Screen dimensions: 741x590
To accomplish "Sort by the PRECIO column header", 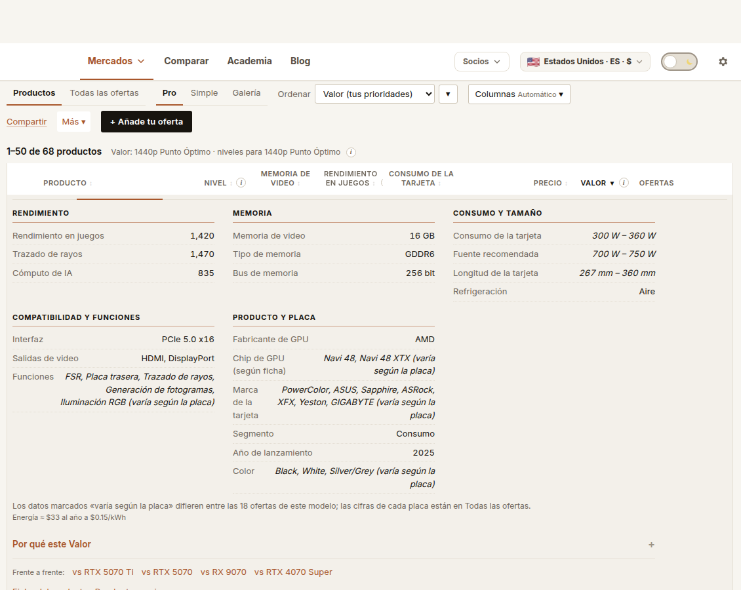I will 550,184.
